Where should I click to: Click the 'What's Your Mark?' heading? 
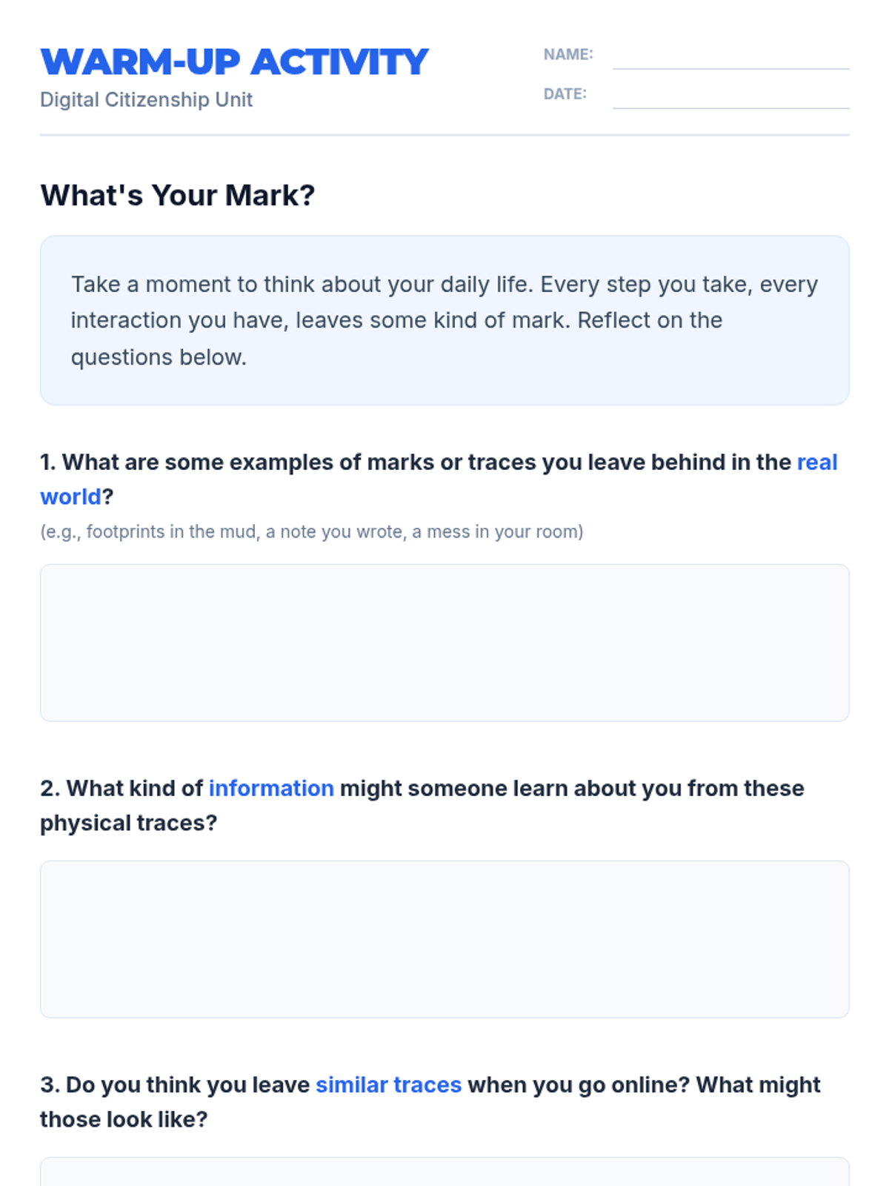pos(178,195)
